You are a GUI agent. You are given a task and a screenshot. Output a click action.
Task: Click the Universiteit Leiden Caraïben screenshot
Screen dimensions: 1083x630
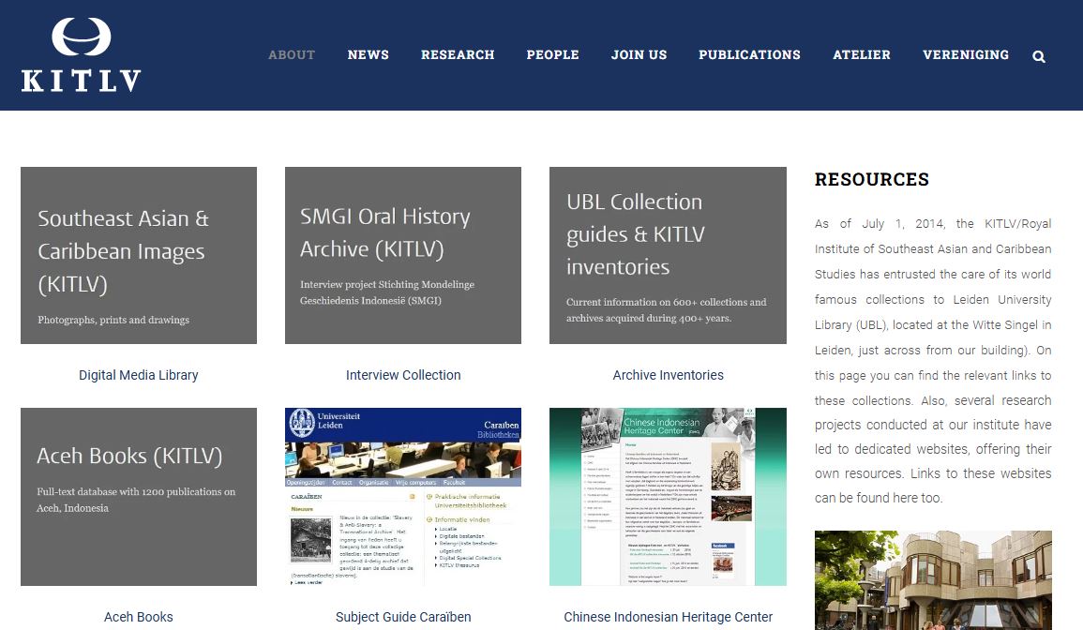[x=403, y=496]
